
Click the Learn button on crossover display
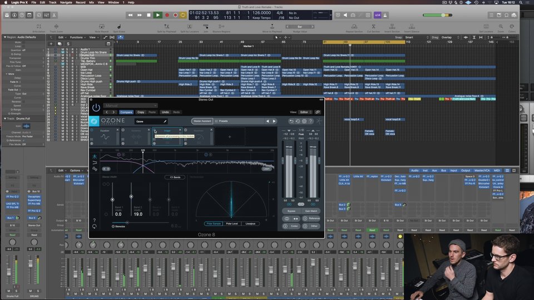coord(266,169)
